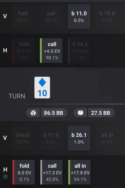Image resolution: width=125 pixels, height=188 pixels.
Task: Select hero's call +4.5 EV option
Action: pyautogui.click(x=51, y=50)
